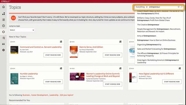Choose suggestion The Affluent Entrepreneur
This screenshot has height=105, width=186.
pos(158,55)
